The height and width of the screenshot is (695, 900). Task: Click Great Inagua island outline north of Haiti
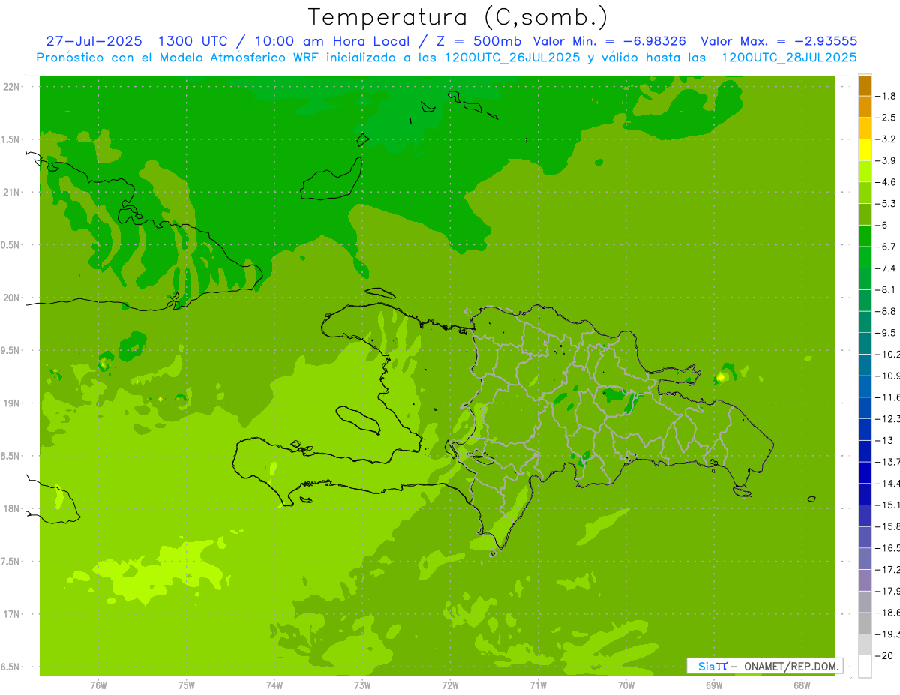332,178
